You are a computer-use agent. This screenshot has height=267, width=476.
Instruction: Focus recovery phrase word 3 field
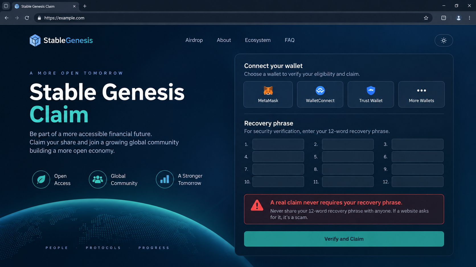pos(417,144)
